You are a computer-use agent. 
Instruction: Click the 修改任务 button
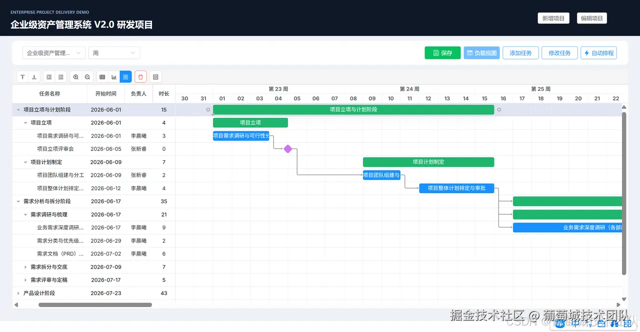(x=559, y=53)
